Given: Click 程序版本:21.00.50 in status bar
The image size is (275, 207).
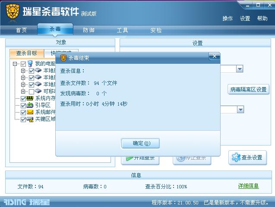Looking at the screenshot, I should [175, 203].
